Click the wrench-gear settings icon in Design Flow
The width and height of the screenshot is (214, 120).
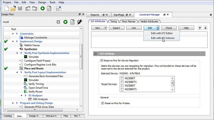click(x=80, y=22)
